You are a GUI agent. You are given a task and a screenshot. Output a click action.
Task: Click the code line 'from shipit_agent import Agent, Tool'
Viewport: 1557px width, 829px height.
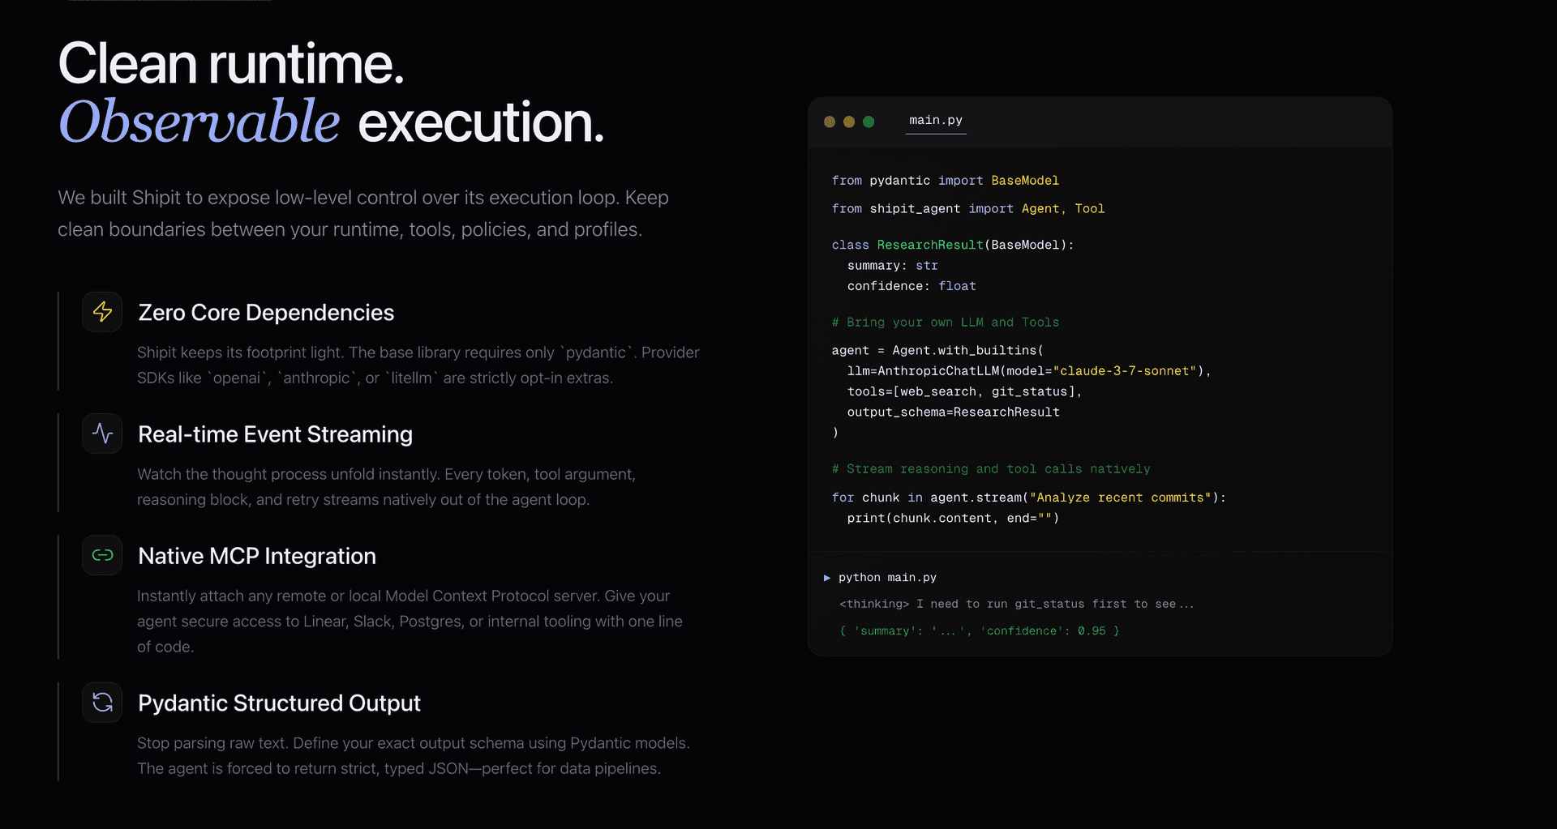pos(968,209)
